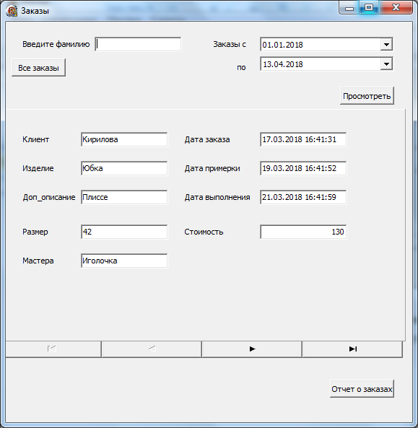The height and width of the screenshot is (428, 418).
Task: Select the Мастера field with Иголочка
Action: tap(124, 261)
